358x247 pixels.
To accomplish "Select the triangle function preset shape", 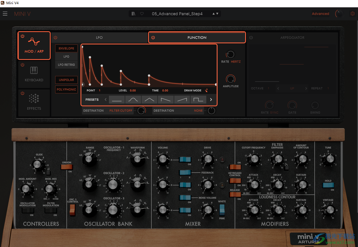I will (149, 100).
